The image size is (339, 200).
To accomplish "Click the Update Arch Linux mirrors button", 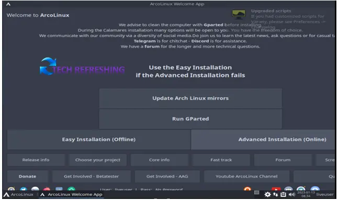I will [190, 98].
